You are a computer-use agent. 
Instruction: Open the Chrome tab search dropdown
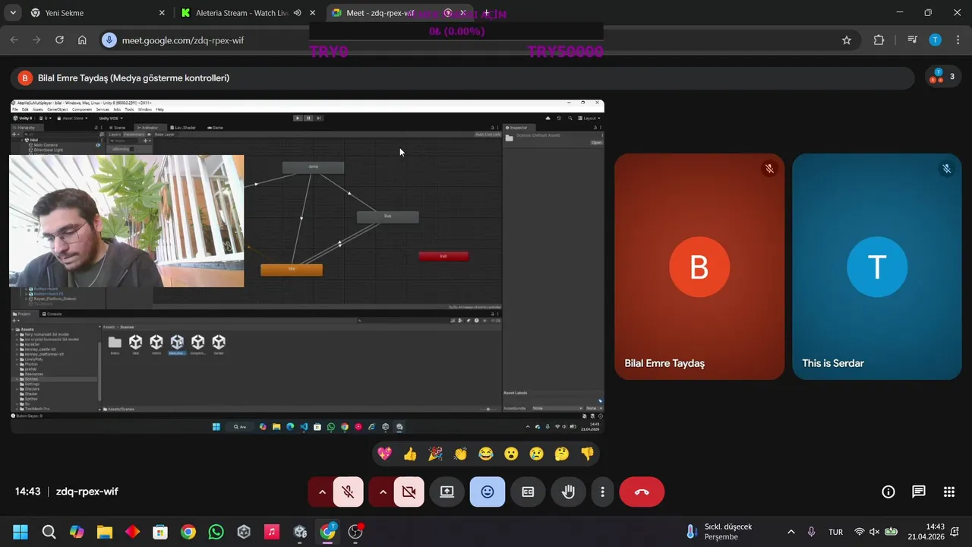[14, 13]
